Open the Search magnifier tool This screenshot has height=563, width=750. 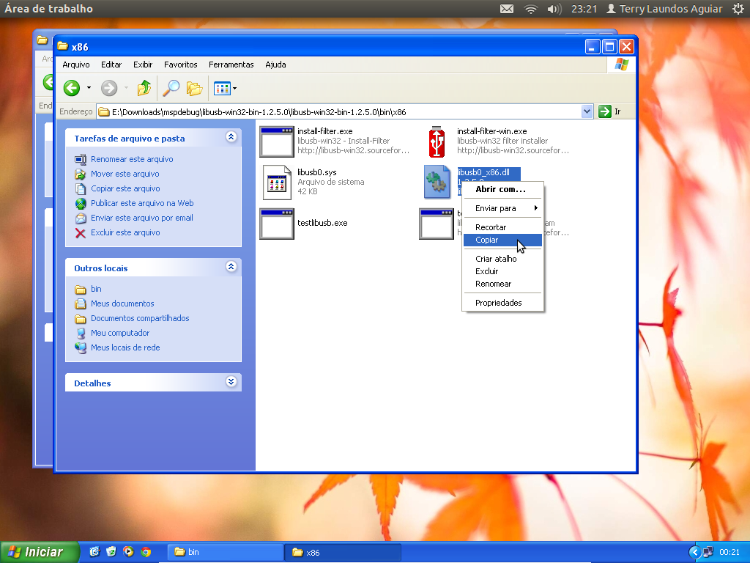(x=171, y=88)
